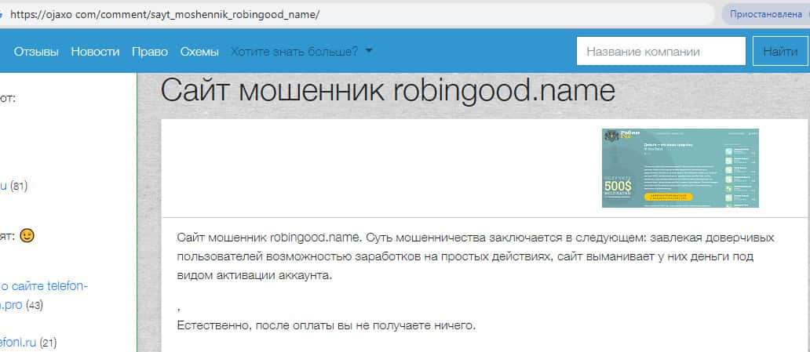Open the sidebar .pro link with (43) reviews

click(11, 305)
